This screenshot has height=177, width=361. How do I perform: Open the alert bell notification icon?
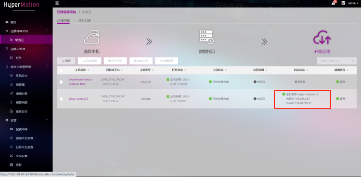[x=333, y=3]
